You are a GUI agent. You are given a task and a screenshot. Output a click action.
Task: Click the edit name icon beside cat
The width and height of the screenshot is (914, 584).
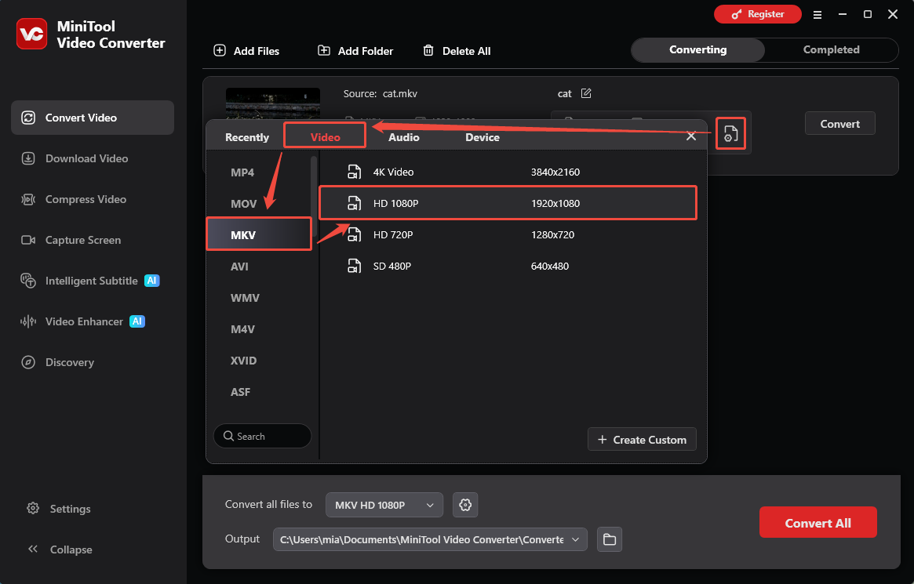[586, 93]
